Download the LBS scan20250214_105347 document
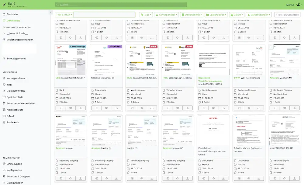Viewport: 304px width, 185px height. (x=81, y=108)
